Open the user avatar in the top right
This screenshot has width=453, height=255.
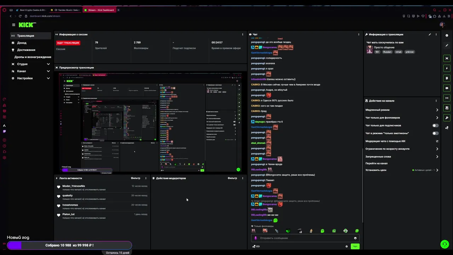[x=442, y=25]
